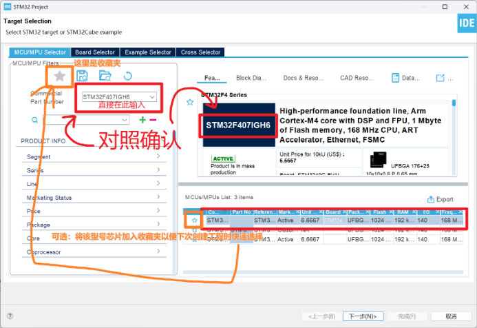Expand the Price filter

click(94, 211)
